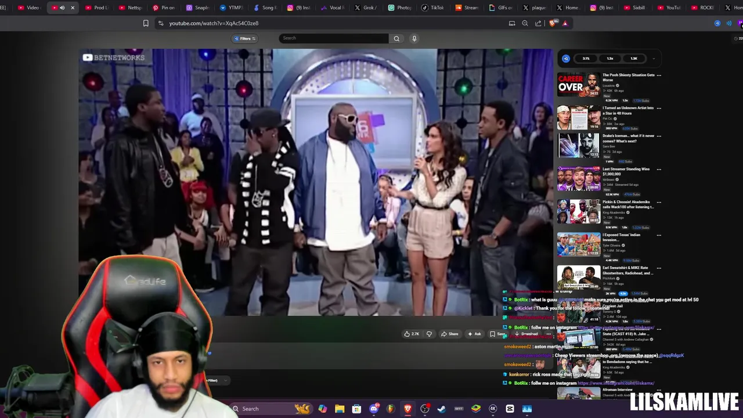The height and width of the screenshot is (418, 743).
Task: Click the Download button under video
Action: [526, 334]
